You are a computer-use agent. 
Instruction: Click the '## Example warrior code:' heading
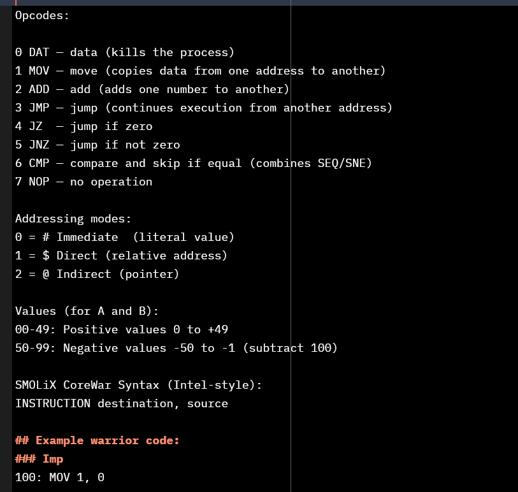point(97,440)
